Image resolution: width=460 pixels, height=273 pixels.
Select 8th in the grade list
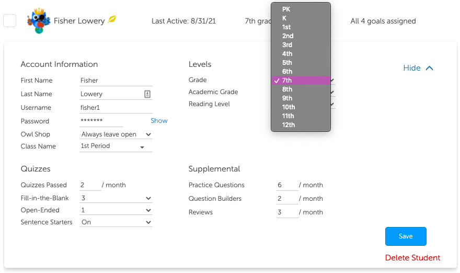301,89
